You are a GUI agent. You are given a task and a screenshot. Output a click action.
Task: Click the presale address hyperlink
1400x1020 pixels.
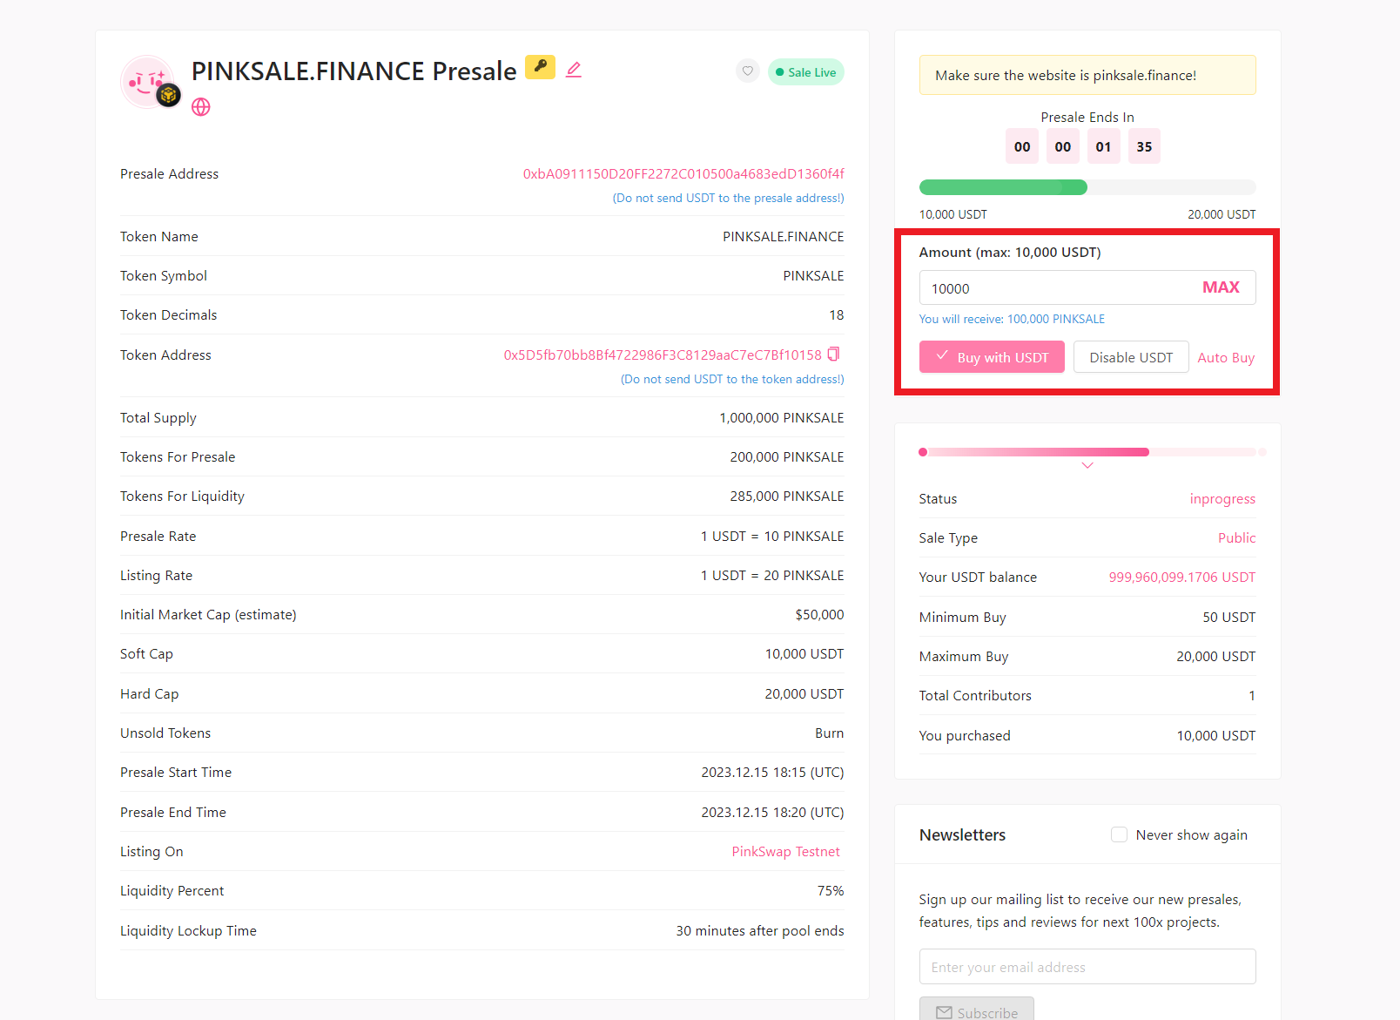[684, 173]
